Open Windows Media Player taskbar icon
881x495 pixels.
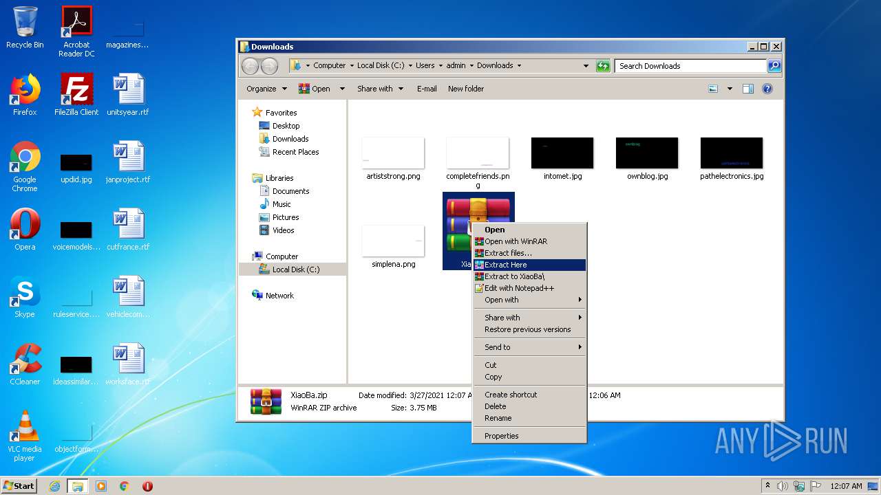click(101, 486)
